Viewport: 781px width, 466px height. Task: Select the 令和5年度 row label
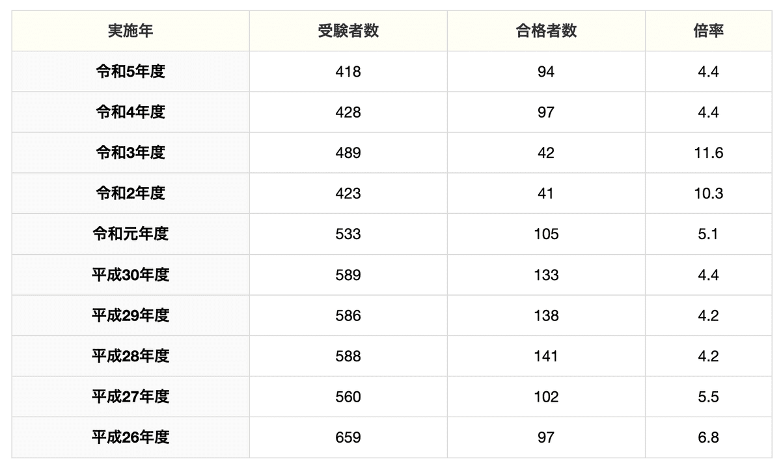(130, 71)
